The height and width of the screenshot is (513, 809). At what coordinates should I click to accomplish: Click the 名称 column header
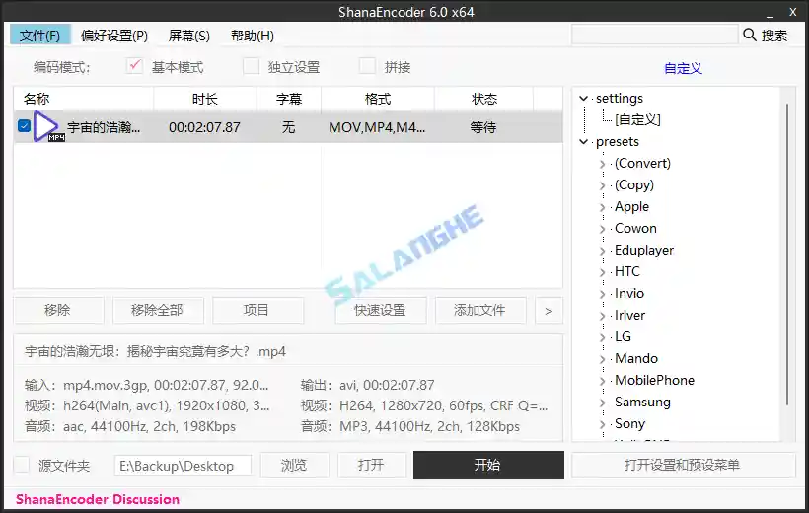click(83, 99)
